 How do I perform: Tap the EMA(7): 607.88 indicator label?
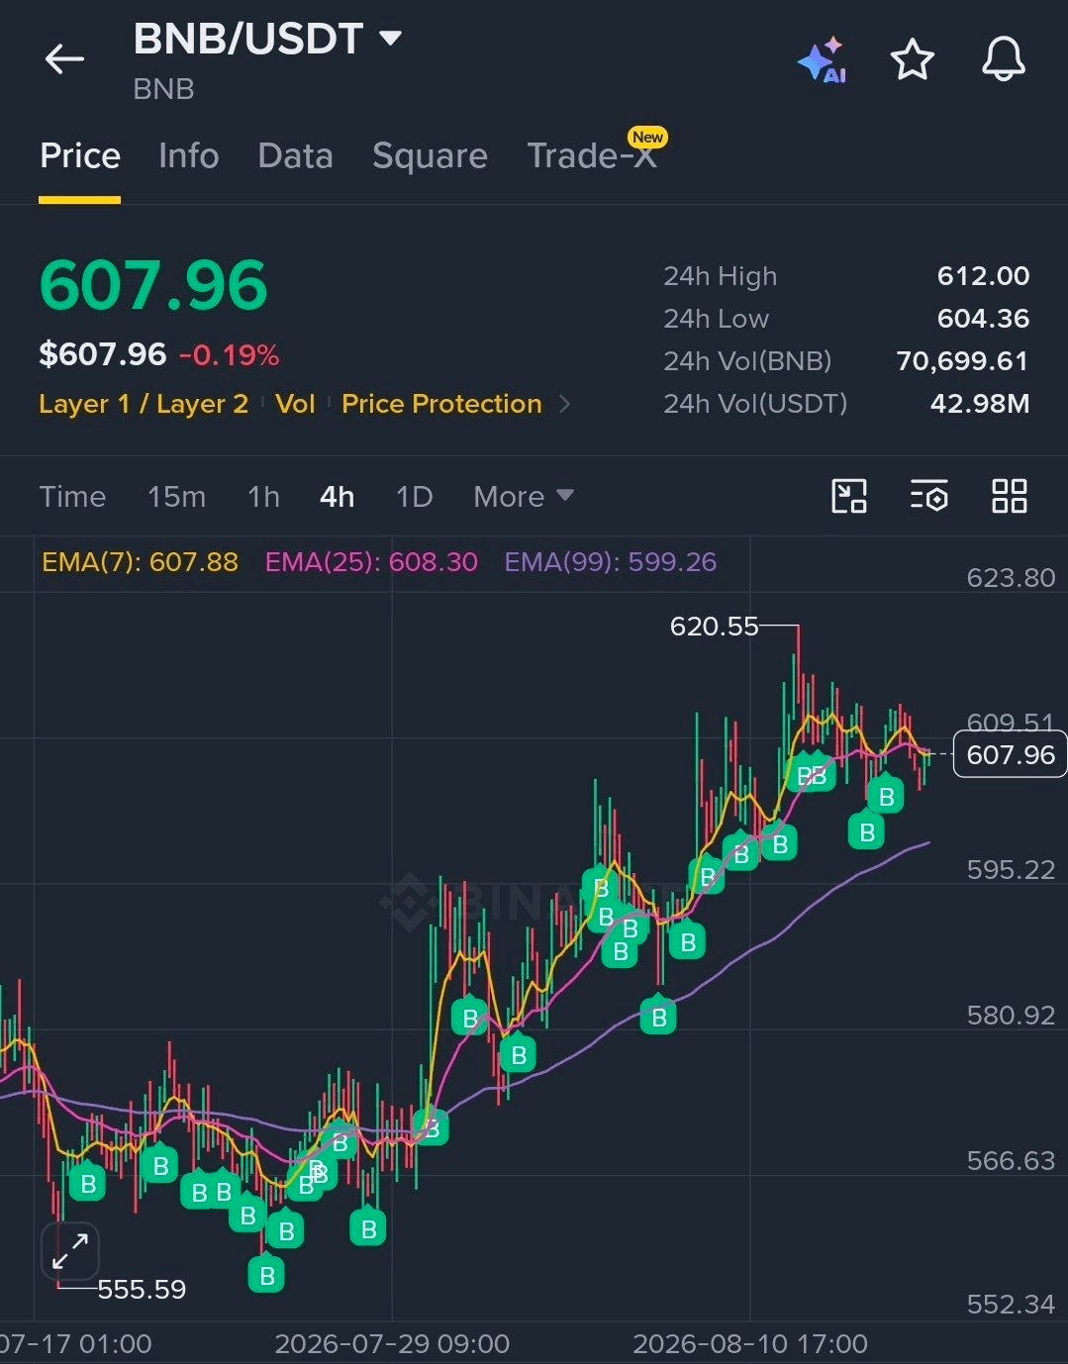(140, 562)
